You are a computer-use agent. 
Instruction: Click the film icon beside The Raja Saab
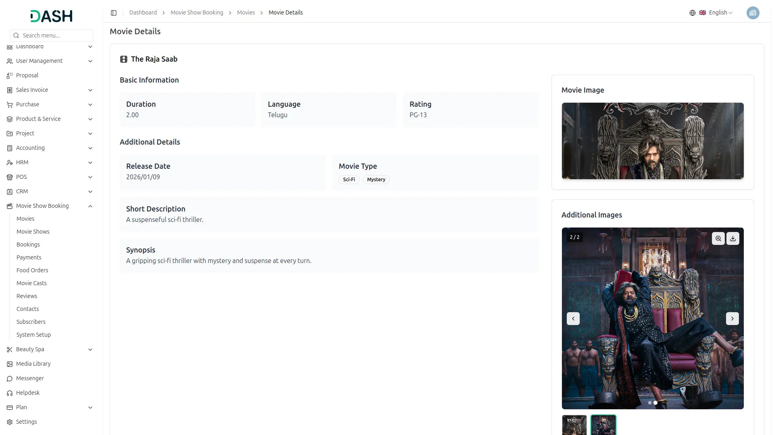(x=123, y=59)
